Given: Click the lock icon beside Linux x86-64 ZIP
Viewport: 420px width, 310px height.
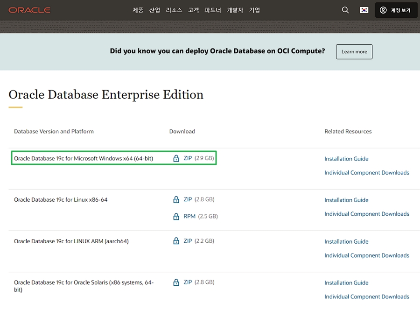Looking at the screenshot, I should pos(176,199).
